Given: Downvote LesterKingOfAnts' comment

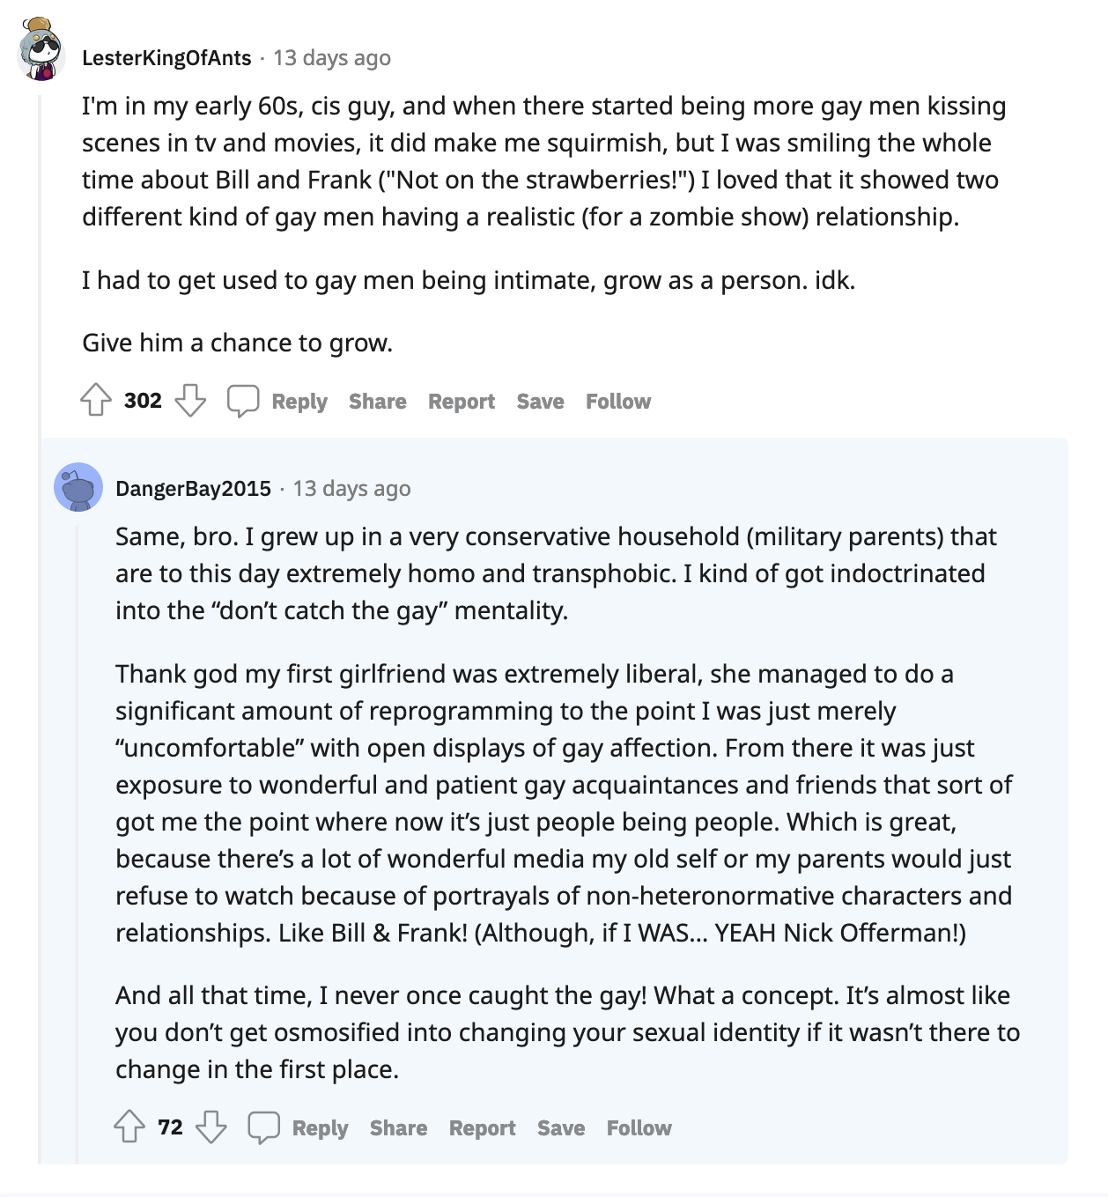Looking at the screenshot, I should pyautogui.click(x=190, y=401).
